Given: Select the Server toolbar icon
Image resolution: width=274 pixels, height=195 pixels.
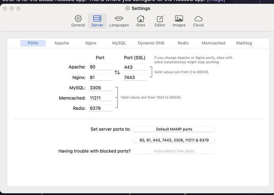Looking at the screenshot, I should (x=97, y=21).
